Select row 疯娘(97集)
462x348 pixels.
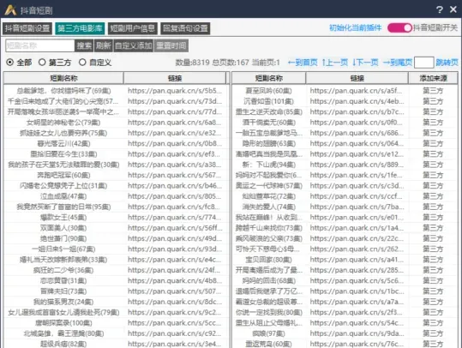click(x=268, y=333)
